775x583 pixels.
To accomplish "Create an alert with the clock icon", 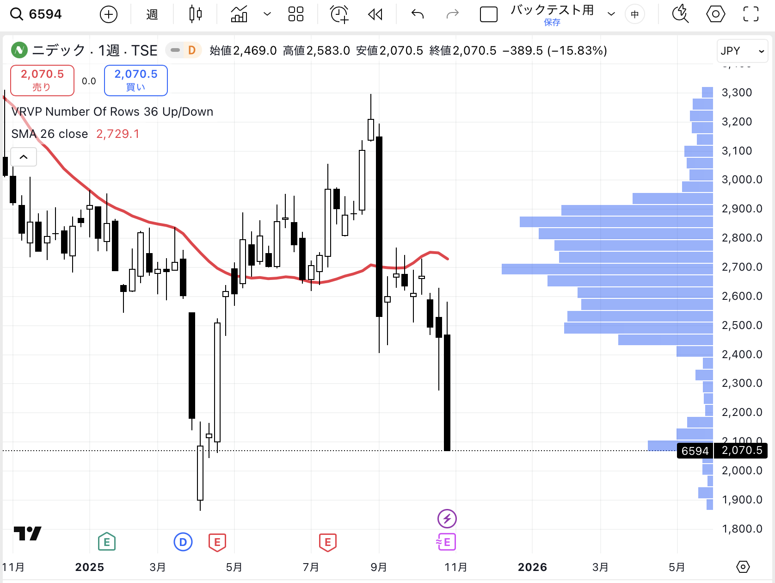I will tap(339, 14).
